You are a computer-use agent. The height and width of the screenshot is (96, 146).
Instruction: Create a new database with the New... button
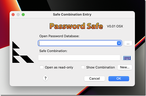pyautogui.click(x=125, y=67)
